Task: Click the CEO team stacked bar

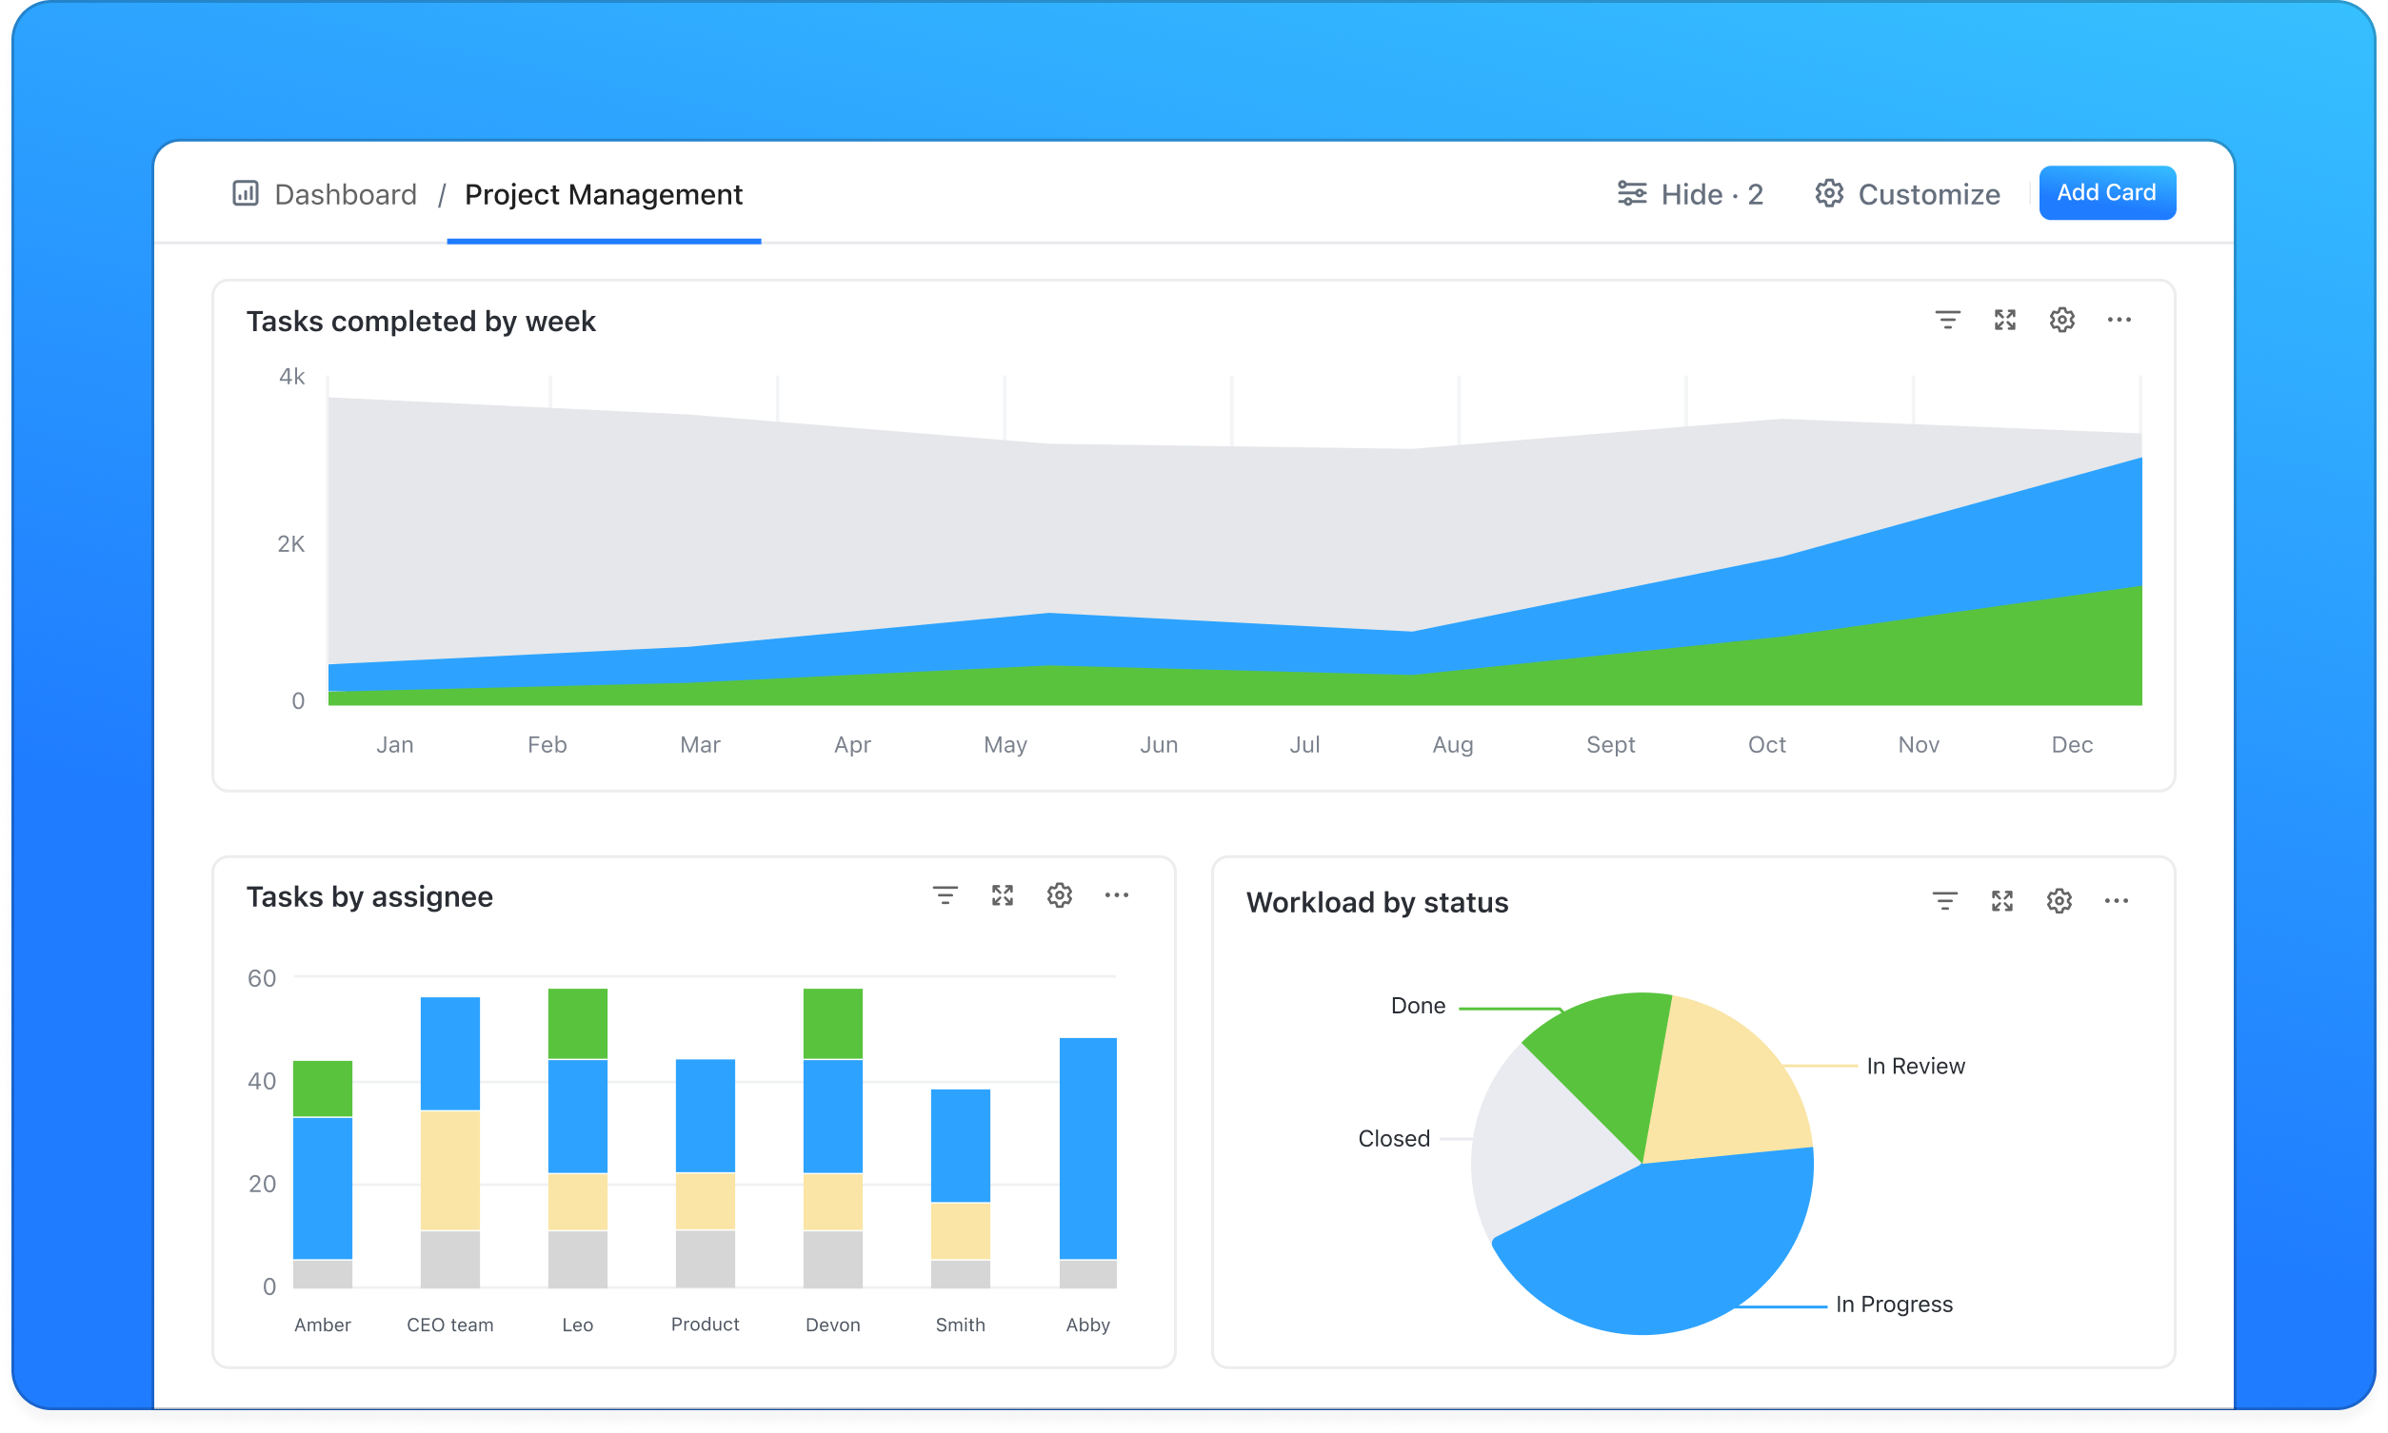Action: coord(449,1143)
